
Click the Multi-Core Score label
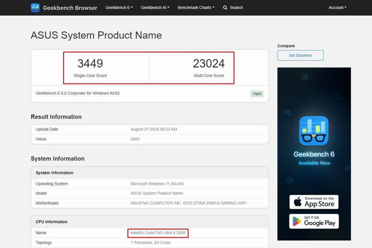(x=209, y=75)
